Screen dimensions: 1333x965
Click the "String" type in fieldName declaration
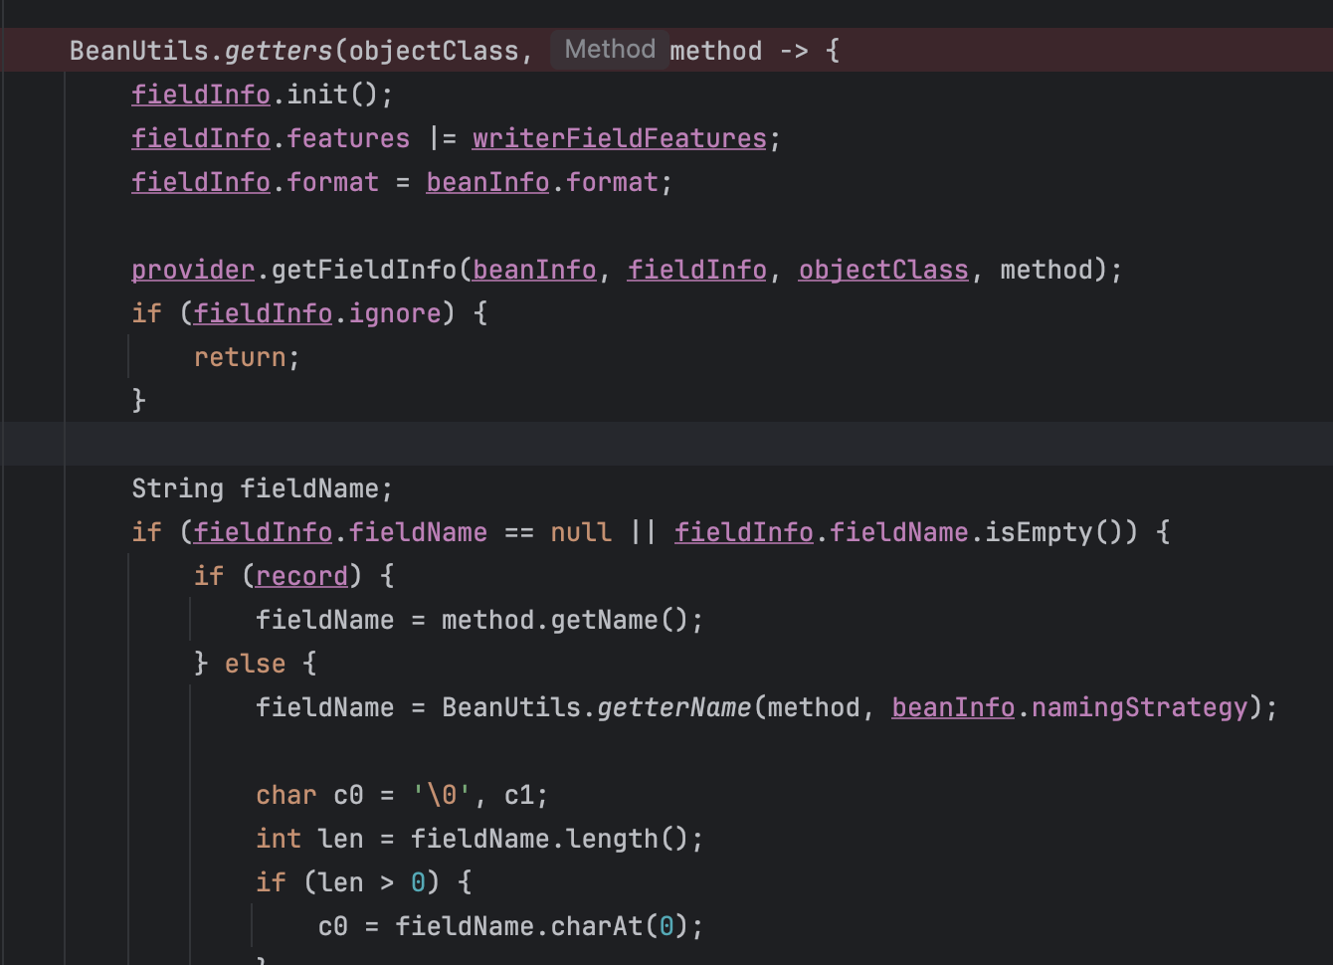click(x=177, y=488)
